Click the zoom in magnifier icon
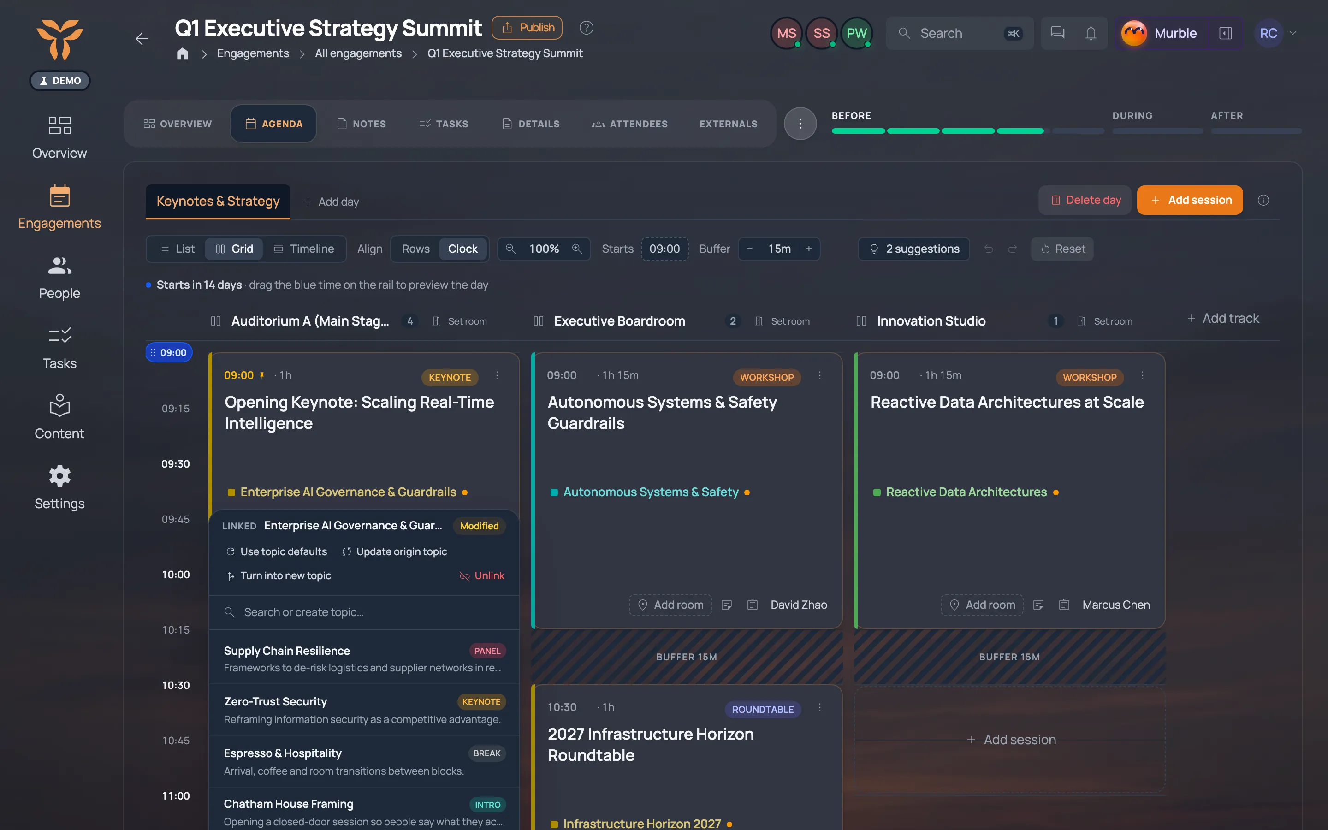 pyautogui.click(x=577, y=249)
